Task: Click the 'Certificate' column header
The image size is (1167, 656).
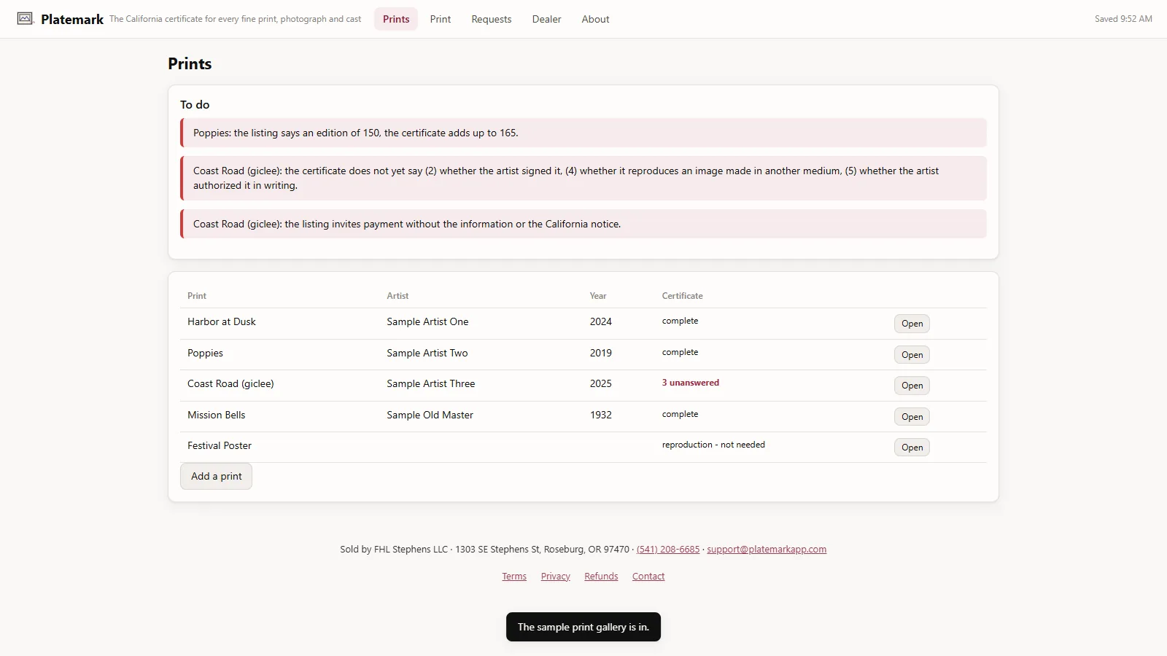Action: tap(683, 296)
